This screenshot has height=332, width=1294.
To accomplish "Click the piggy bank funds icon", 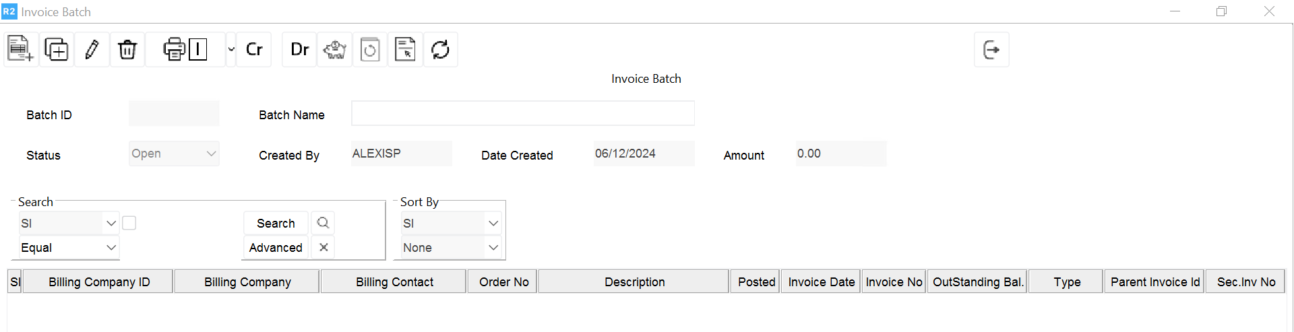I will click(335, 49).
